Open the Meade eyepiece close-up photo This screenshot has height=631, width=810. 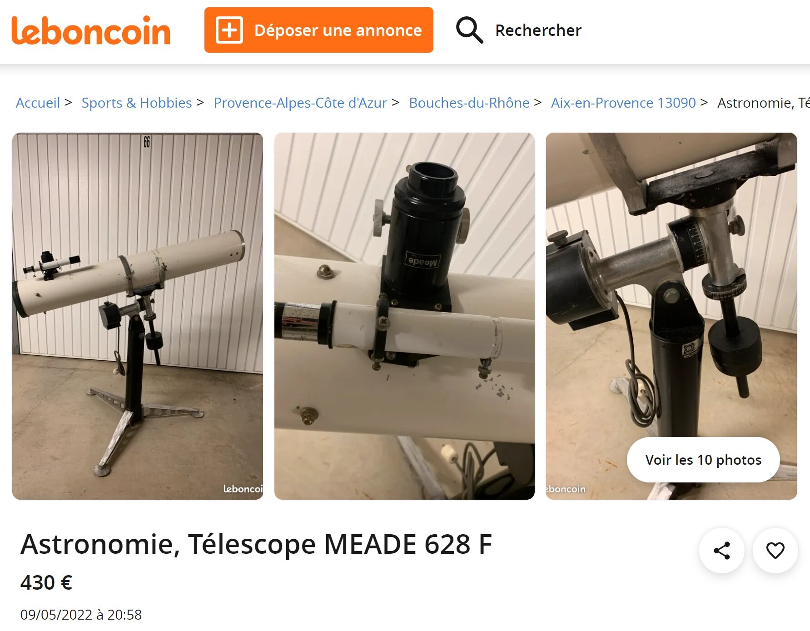404,316
